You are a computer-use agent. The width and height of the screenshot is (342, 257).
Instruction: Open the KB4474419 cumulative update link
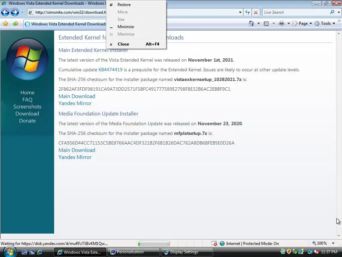[x=111, y=70]
